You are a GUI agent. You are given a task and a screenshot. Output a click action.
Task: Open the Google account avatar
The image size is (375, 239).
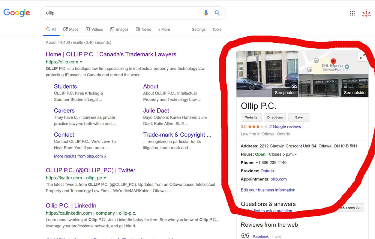pyautogui.click(x=366, y=14)
